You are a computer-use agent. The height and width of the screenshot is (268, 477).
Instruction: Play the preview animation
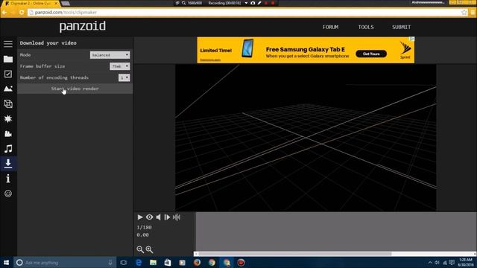(140, 217)
